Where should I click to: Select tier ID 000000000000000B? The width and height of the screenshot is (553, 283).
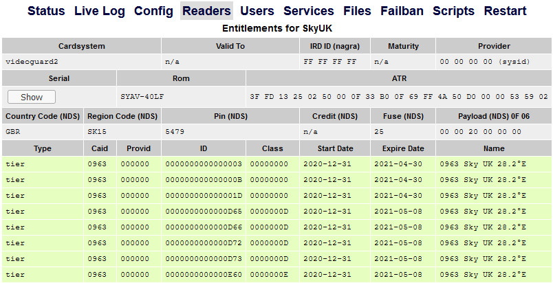pos(204,180)
